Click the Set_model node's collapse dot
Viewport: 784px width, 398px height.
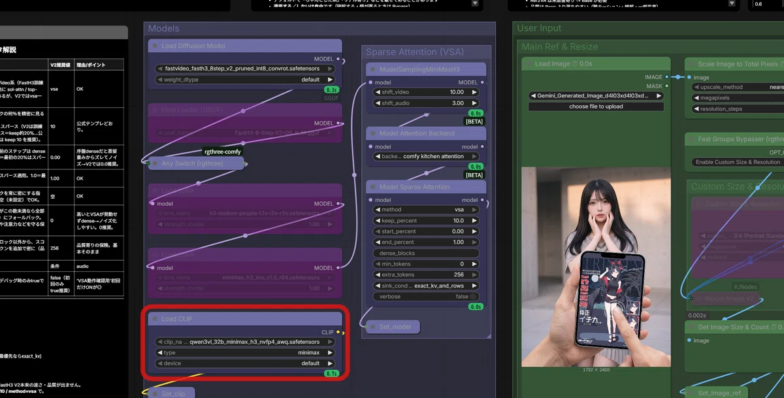(373, 327)
